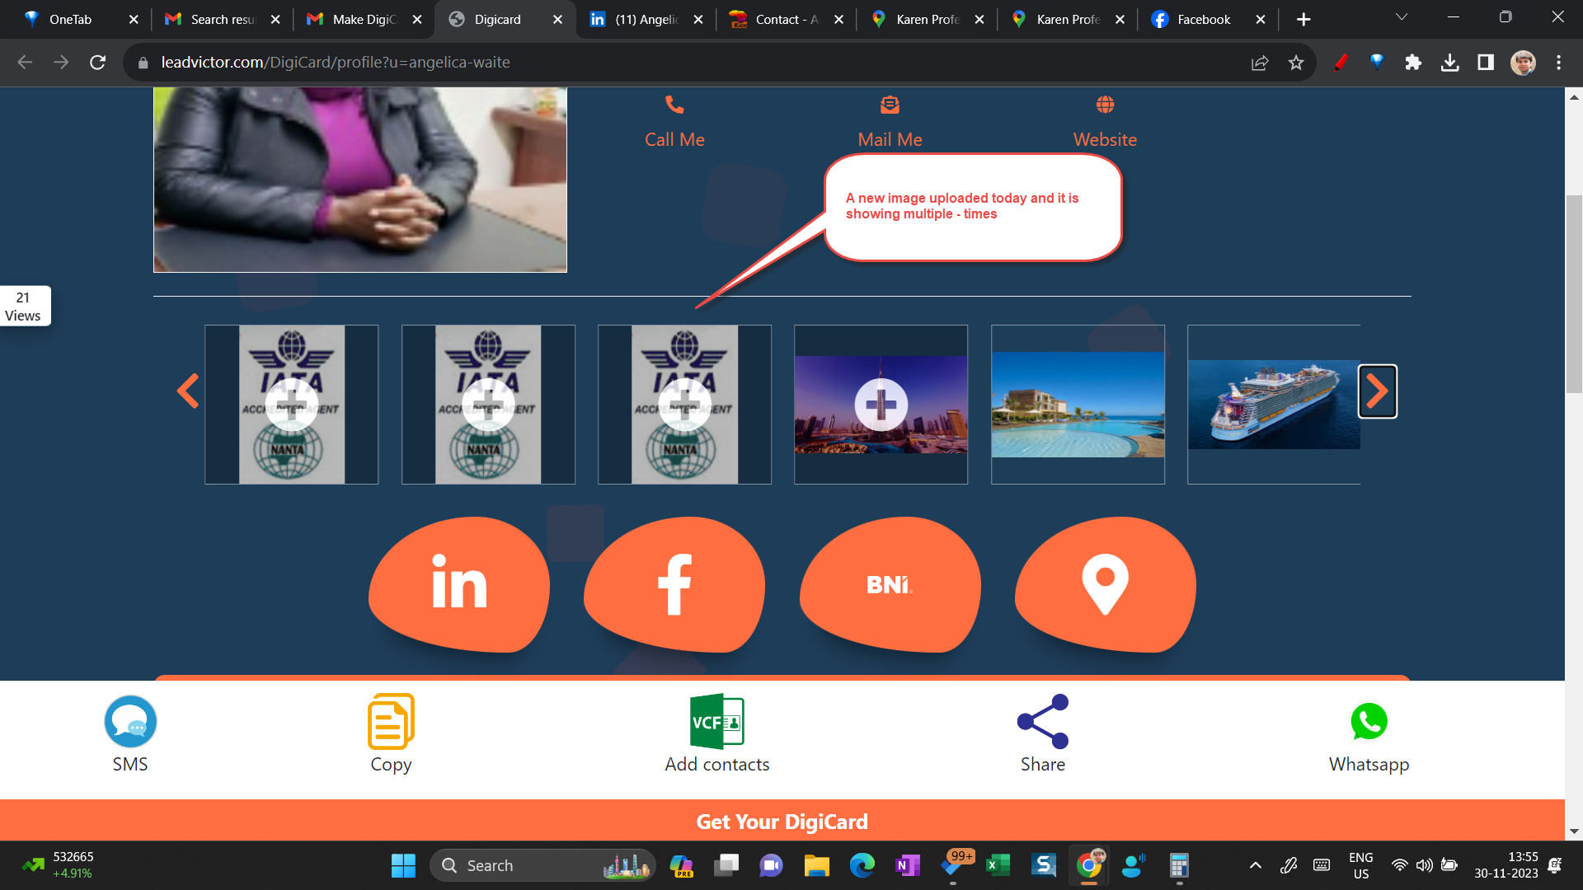1583x890 pixels.
Task: Go back in browser history
Action: [25, 63]
